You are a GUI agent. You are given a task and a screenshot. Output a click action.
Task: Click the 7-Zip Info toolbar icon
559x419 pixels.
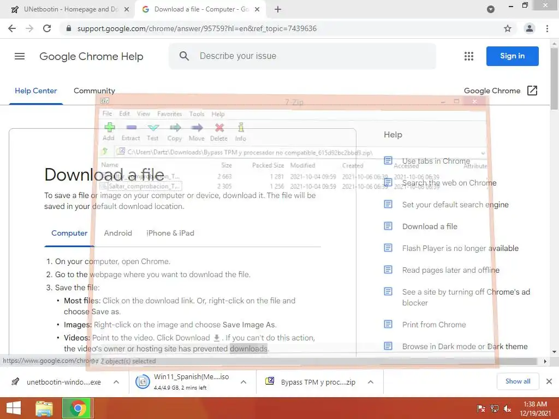(241, 127)
